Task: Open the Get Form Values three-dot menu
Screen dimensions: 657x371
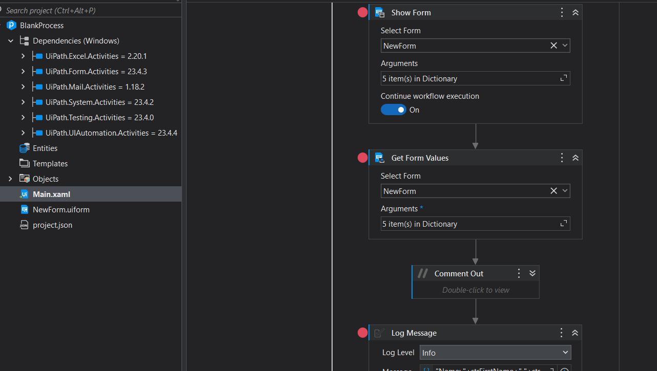Action: 562,158
